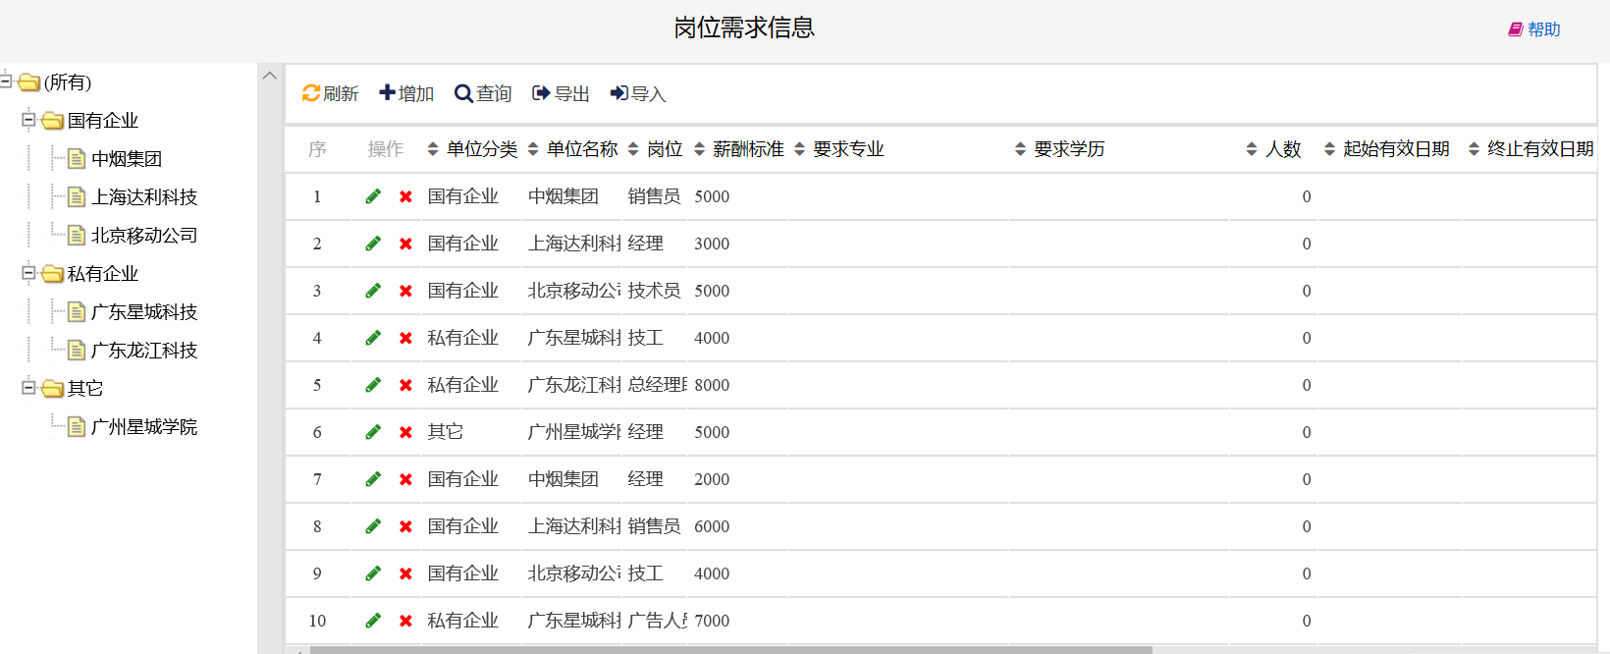Select 广东龙江科技 in the tree
This screenshot has height=654, width=1610.
point(144,351)
